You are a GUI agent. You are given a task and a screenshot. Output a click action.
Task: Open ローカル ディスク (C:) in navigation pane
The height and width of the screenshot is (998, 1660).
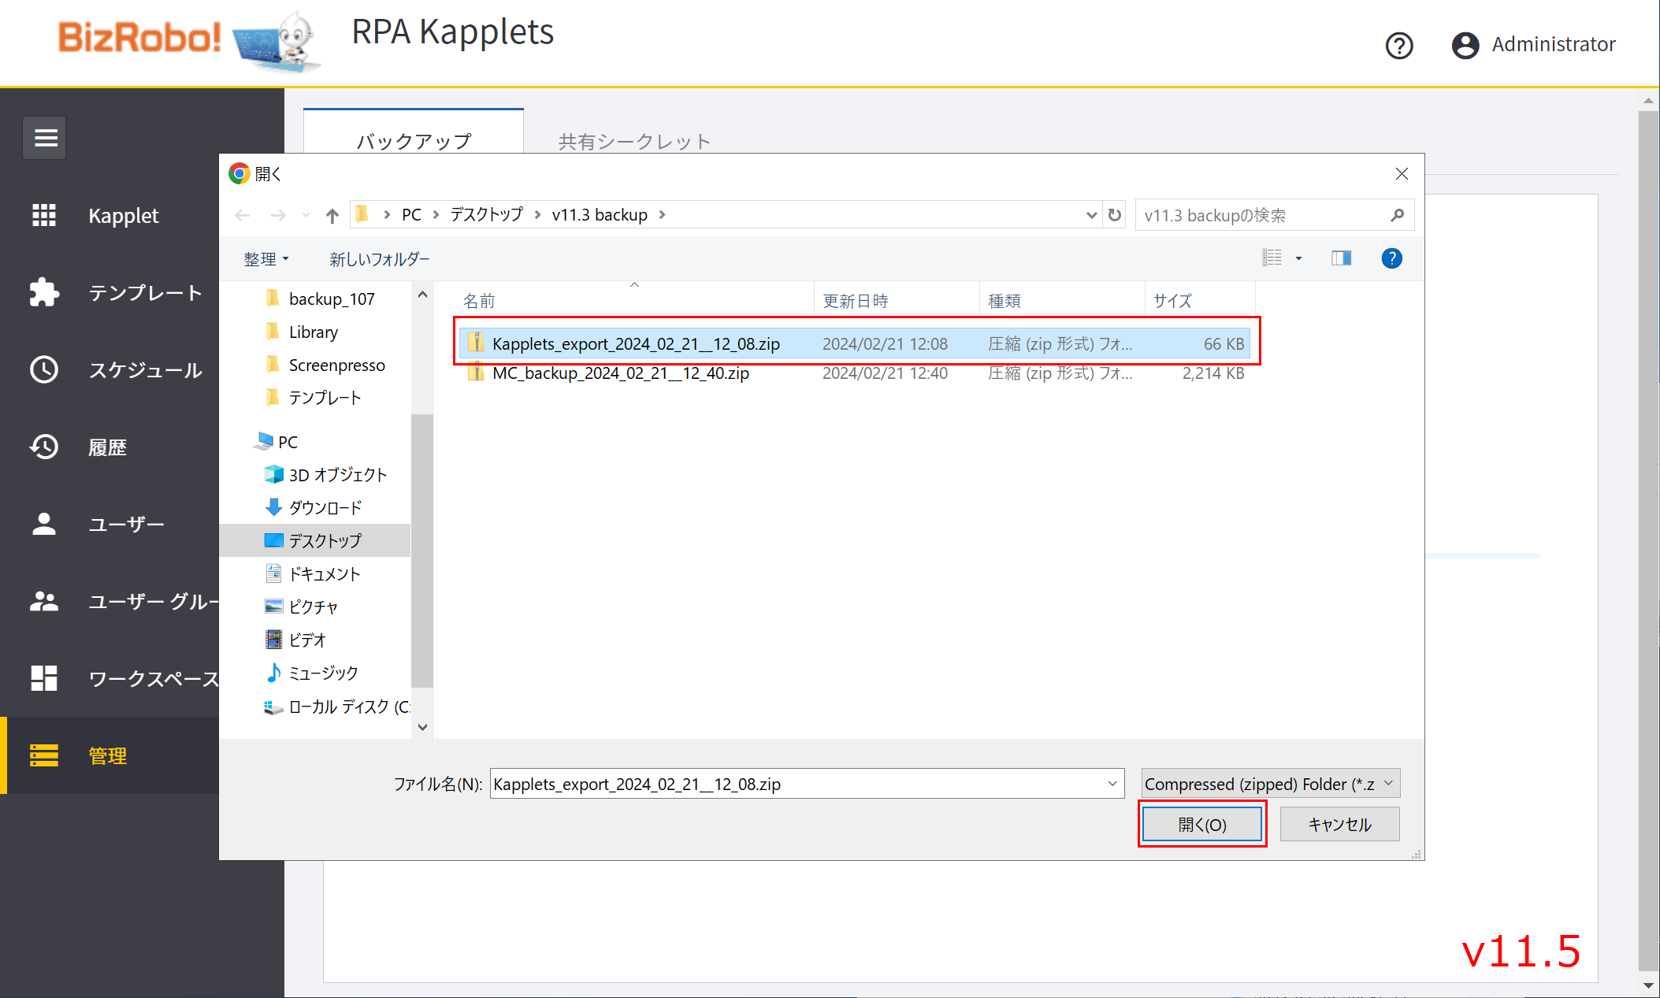coord(337,707)
